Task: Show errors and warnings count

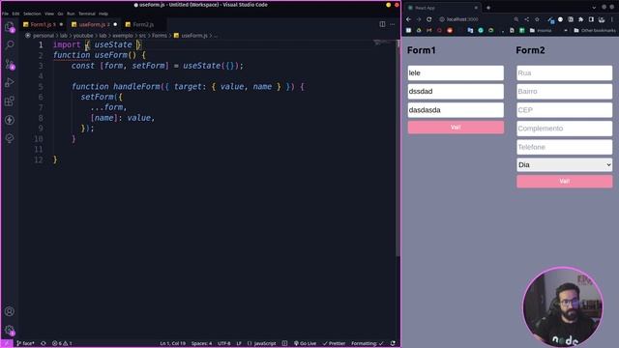Action: click(62, 343)
